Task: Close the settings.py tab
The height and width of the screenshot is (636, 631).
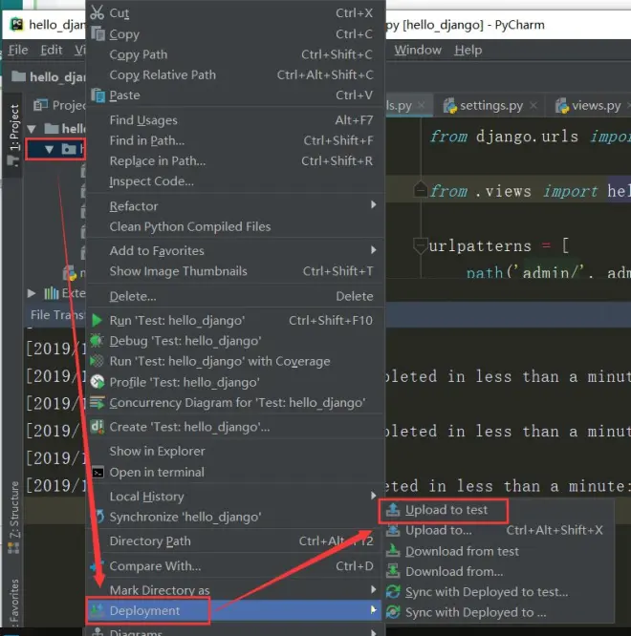Action: [x=533, y=105]
